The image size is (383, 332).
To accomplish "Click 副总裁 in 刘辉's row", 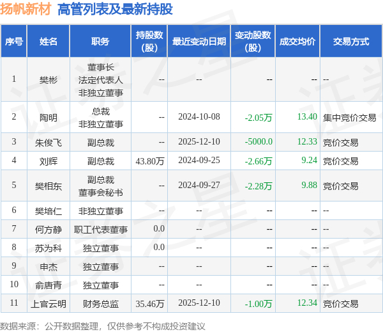I will pyautogui.click(x=101, y=161).
